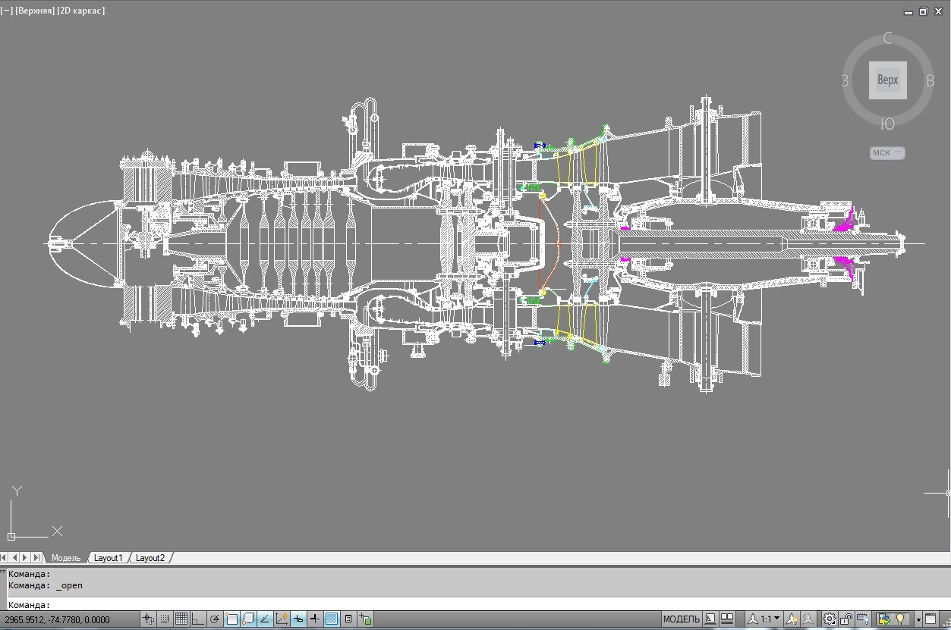The height and width of the screenshot is (630, 951).
Task: Open Workspace Switching gear icon
Action: [x=830, y=619]
